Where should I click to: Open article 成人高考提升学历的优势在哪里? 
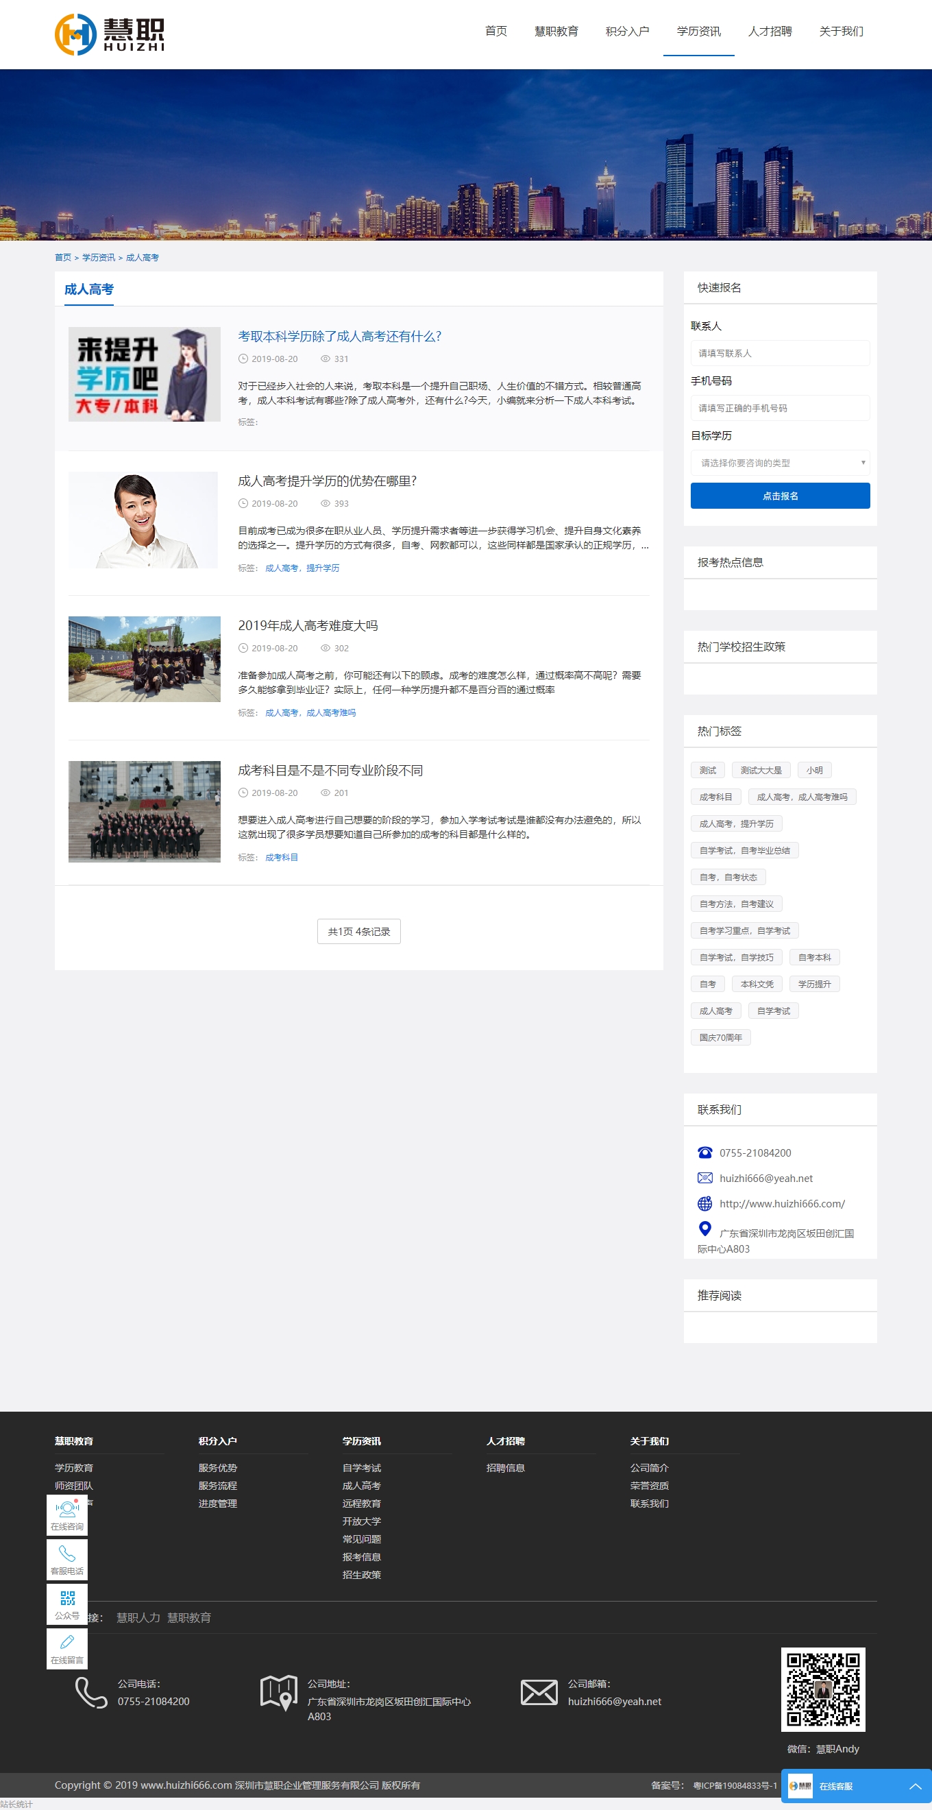pyautogui.click(x=328, y=481)
